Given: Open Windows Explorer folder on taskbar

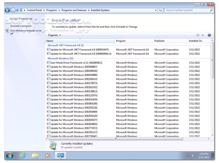Looking at the screenshot, I should (35, 156).
